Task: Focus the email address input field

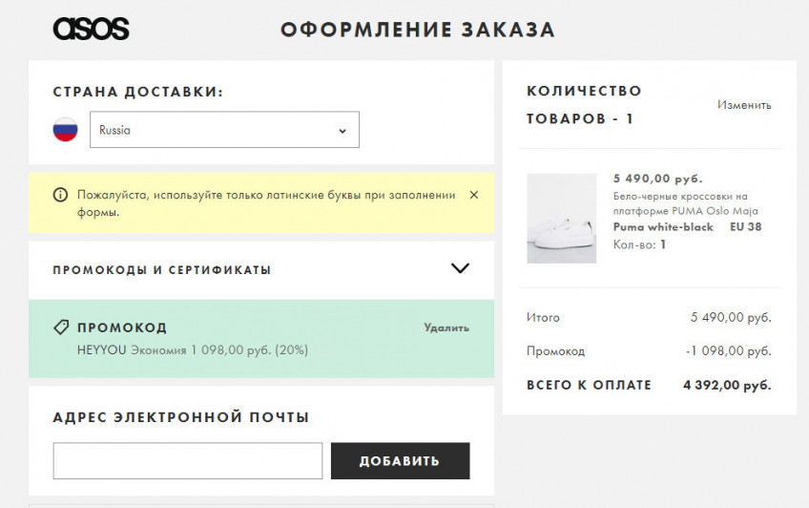Action: (188, 460)
